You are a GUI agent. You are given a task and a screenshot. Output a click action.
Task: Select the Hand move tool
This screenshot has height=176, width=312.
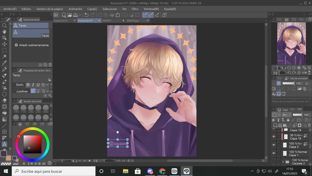[4, 32]
